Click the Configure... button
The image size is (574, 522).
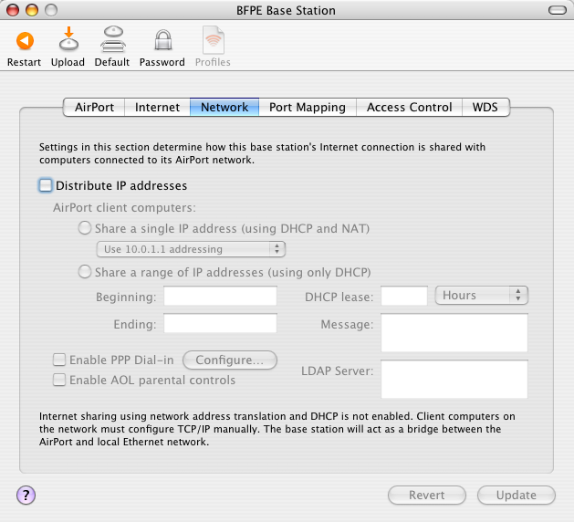point(230,360)
